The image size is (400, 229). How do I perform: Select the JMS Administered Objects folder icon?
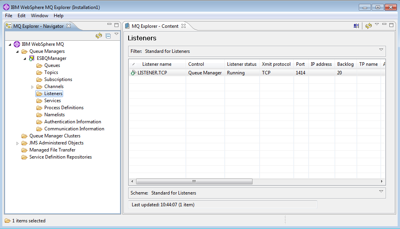(24, 143)
